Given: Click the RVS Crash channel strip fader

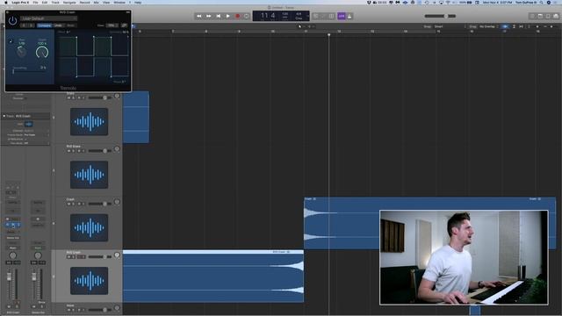Looking at the screenshot, I should pos(9,277).
